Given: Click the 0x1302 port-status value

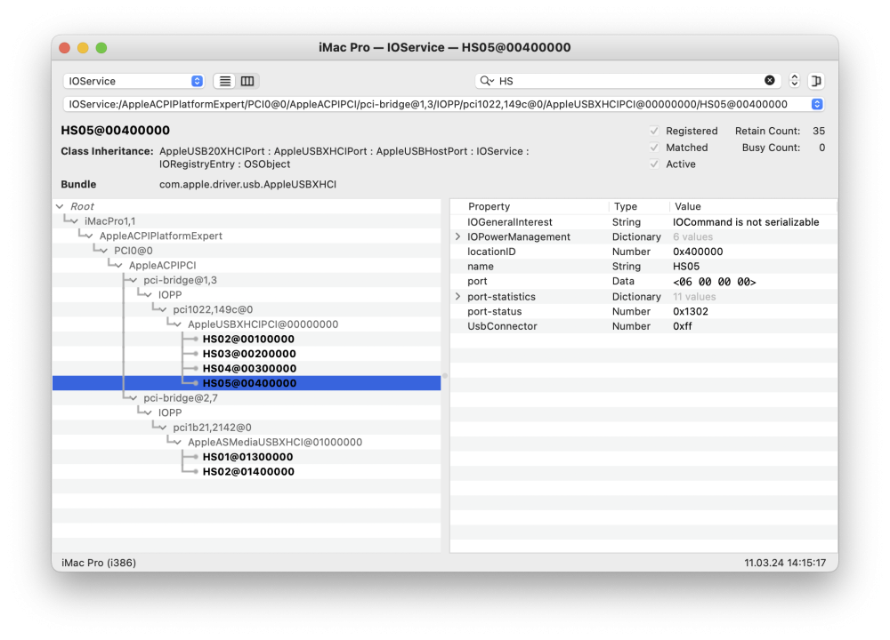Looking at the screenshot, I should [x=691, y=311].
